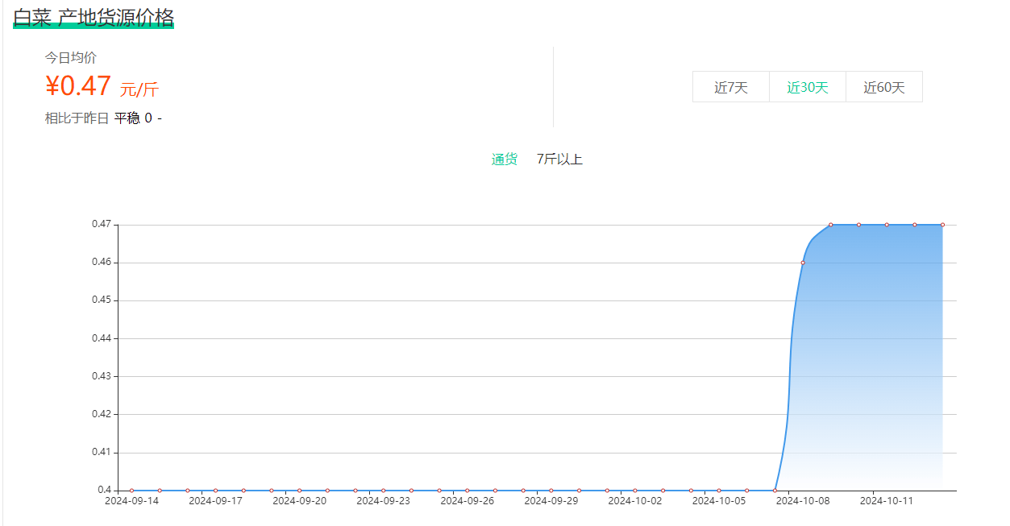This screenshot has height=526, width=1010.
Task: Click the data point at price 0.46
Action: click(803, 263)
